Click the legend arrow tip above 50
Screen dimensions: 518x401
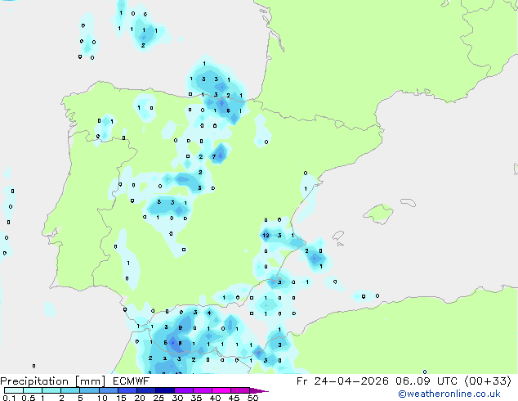(259, 390)
